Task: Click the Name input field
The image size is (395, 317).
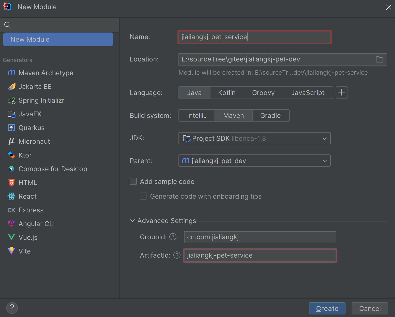Action: pyautogui.click(x=255, y=37)
